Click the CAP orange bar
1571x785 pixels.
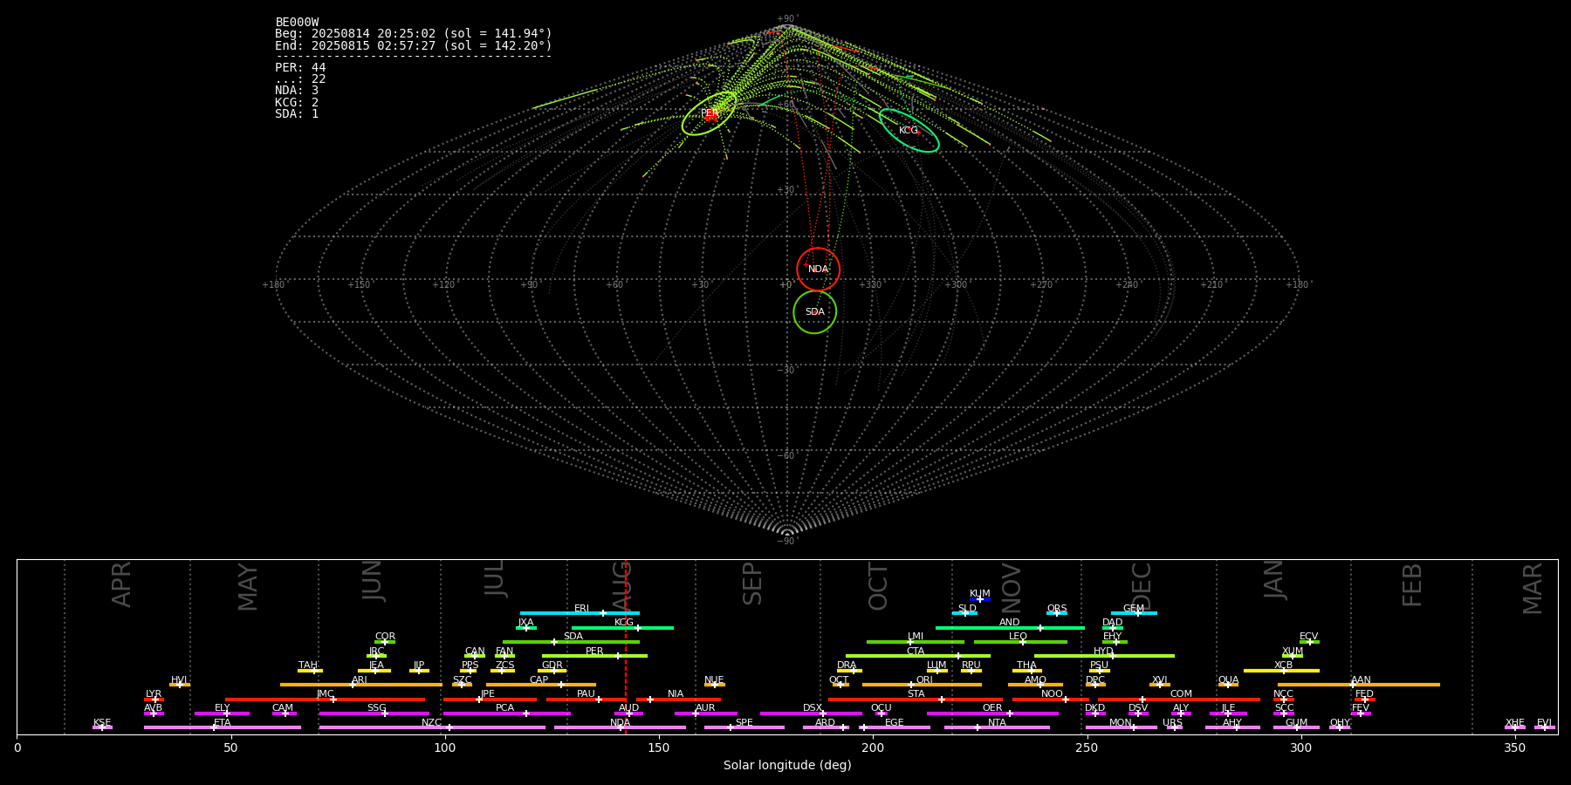pyautogui.click(x=541, y=685)
